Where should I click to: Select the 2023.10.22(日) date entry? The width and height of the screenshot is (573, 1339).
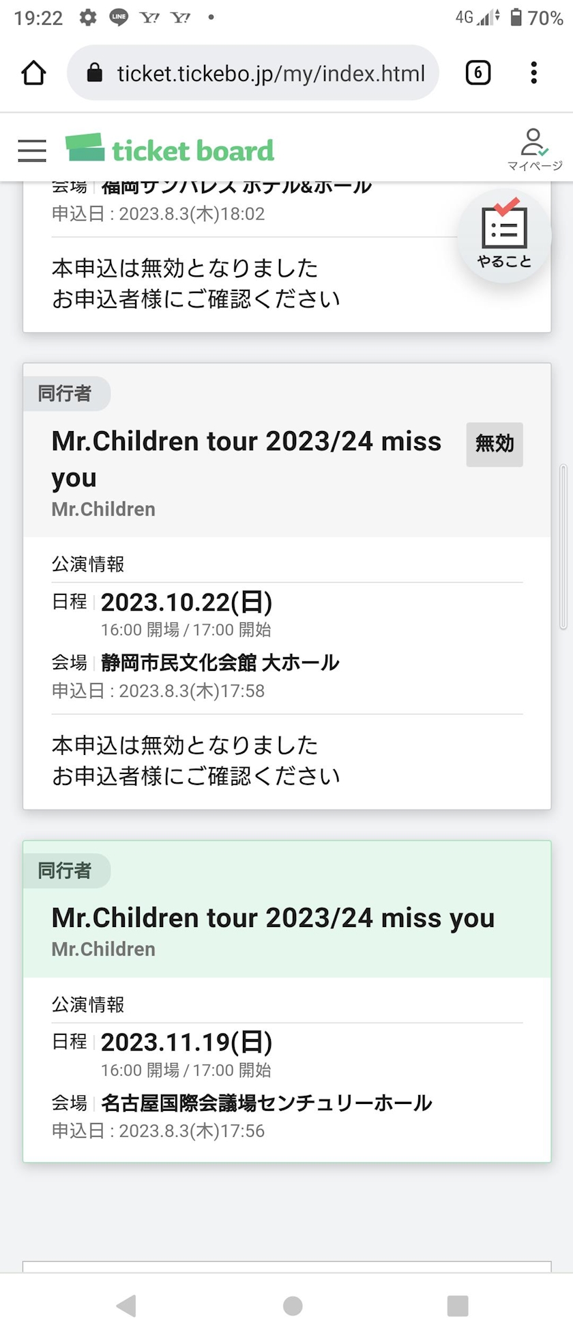pyautogui.click(x=187, y=602)
